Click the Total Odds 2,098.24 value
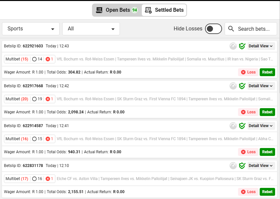 [76, 112]
